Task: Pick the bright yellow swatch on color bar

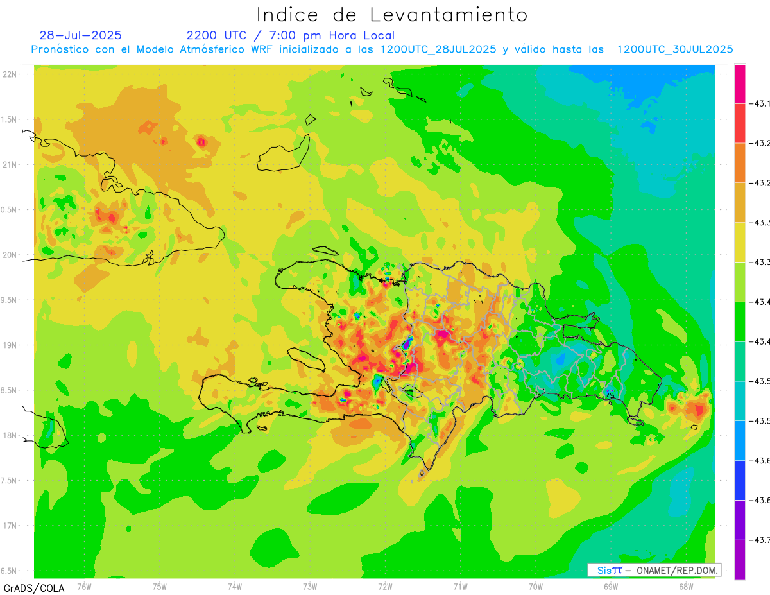Action: tap(740, 242)
